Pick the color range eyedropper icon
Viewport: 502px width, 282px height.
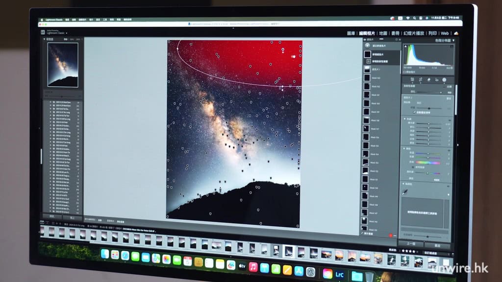point(406,191)
